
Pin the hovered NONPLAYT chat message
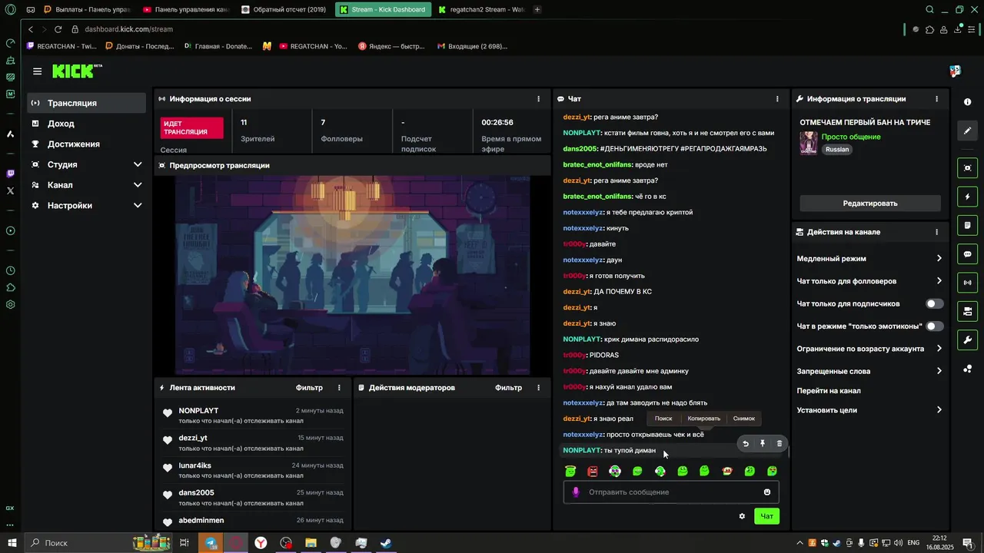click(x=762, y=443)
